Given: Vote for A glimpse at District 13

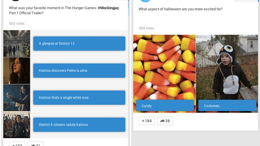Looking at the screenshot, I should 79,44.
